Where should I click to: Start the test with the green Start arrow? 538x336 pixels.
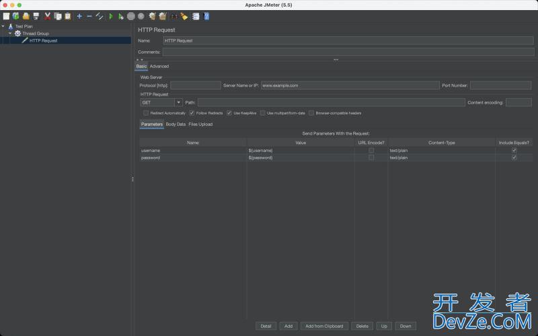pyautogui.click(x=111, y=16)
